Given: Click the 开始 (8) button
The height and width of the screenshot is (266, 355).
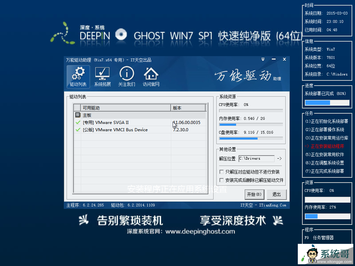Looking at the screenshot, I should tap(254, 195).
